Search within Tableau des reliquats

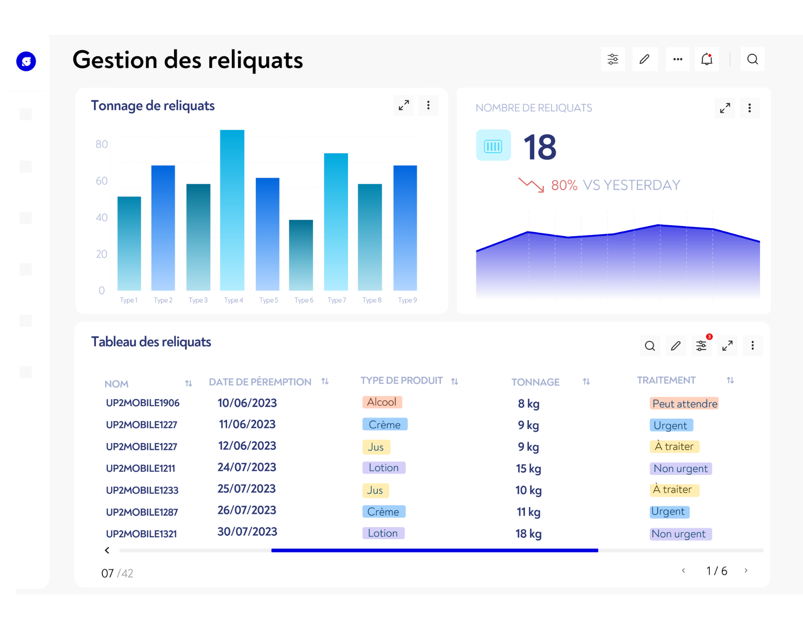(650, 346)
